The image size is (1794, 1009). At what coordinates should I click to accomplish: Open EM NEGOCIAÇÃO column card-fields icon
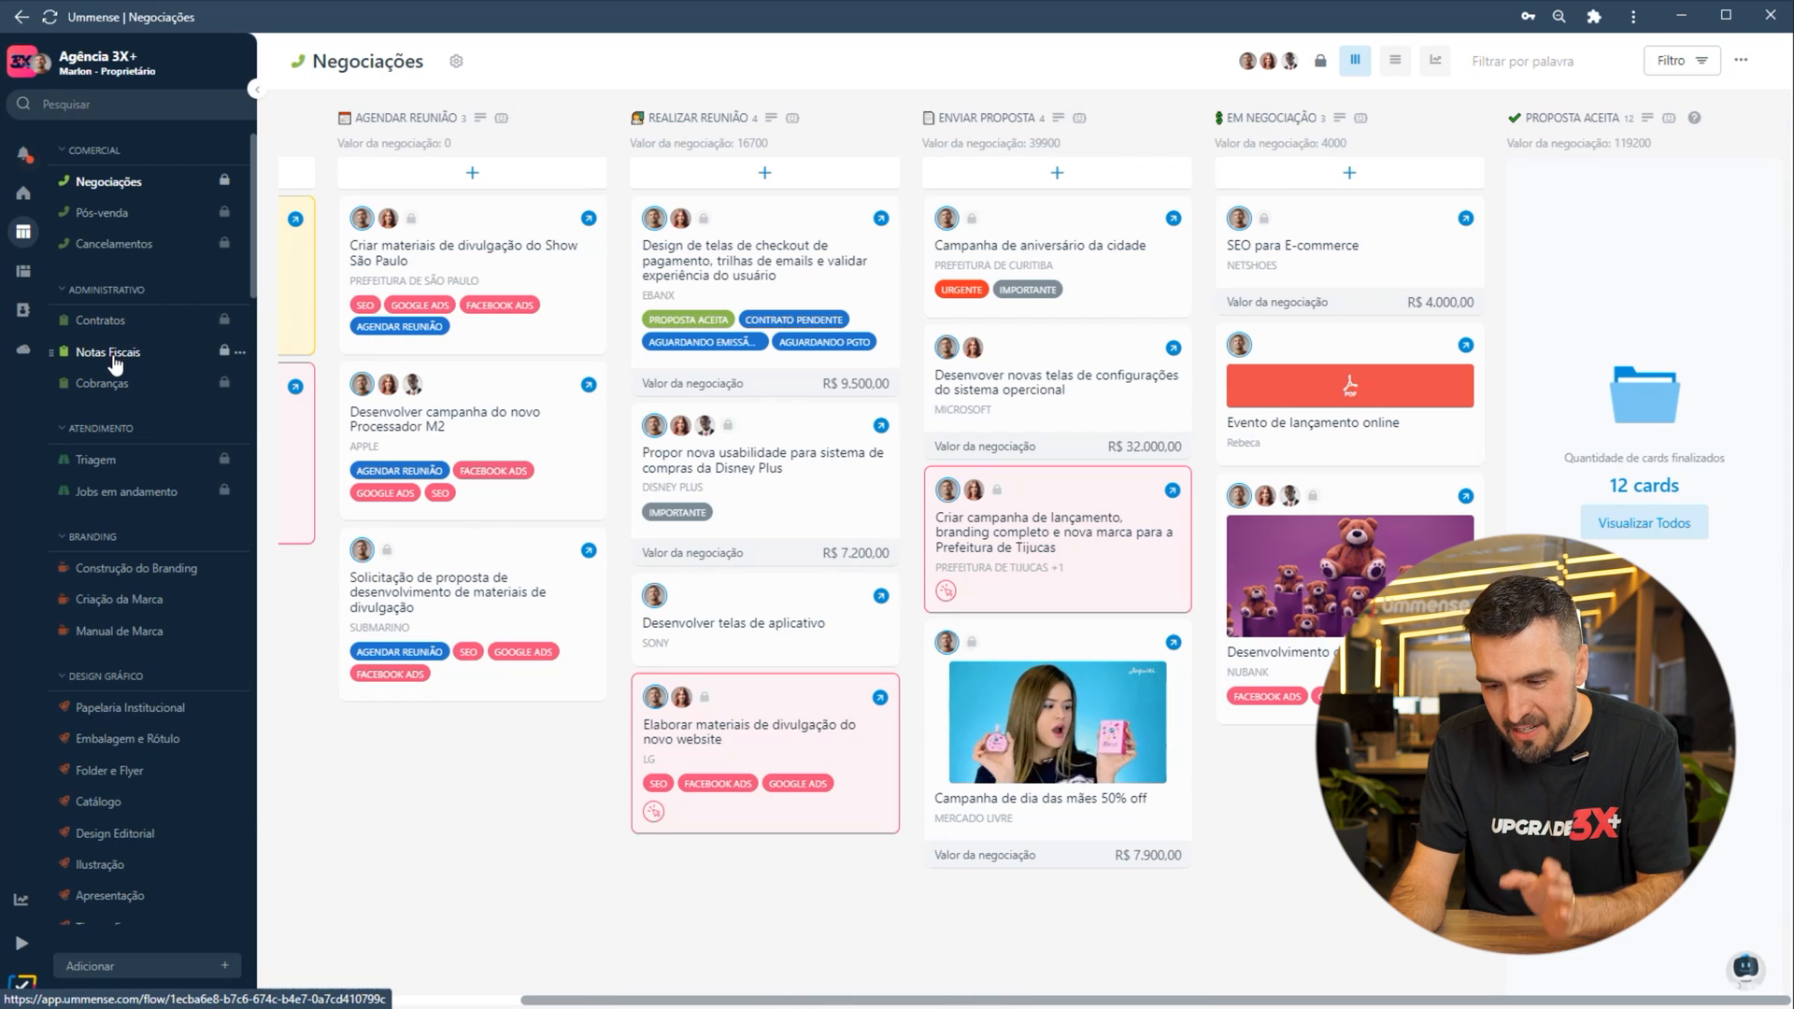1360,118
